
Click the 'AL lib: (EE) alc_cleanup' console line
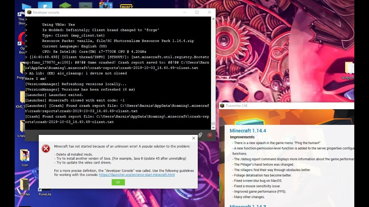tap(76, 73)
